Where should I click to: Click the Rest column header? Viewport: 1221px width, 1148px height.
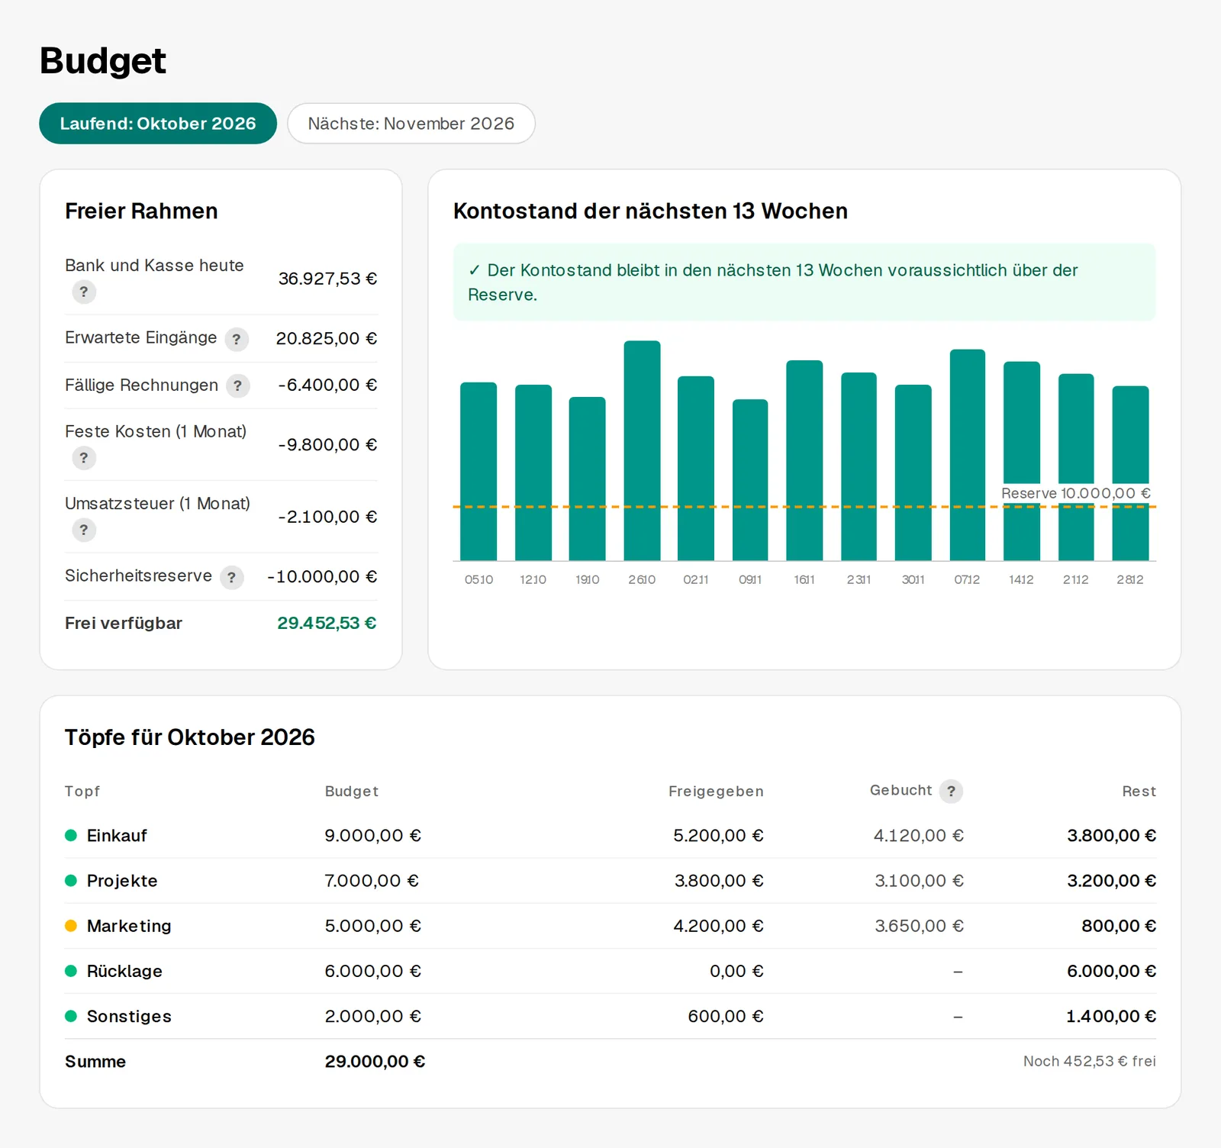(x=1139, y=792)
